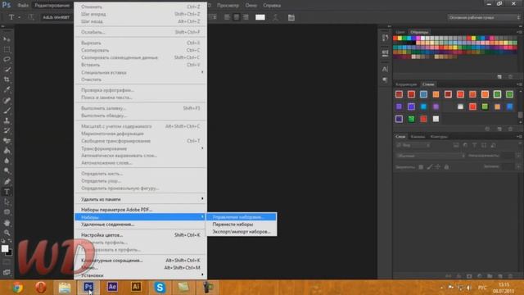This screenshot has width=524, height=295.
Task: Align text right in options bar
Action: pyautogui.click(x=246, y=17)
